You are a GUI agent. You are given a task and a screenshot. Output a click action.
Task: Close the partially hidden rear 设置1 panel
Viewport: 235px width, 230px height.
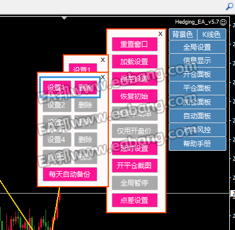103,60
